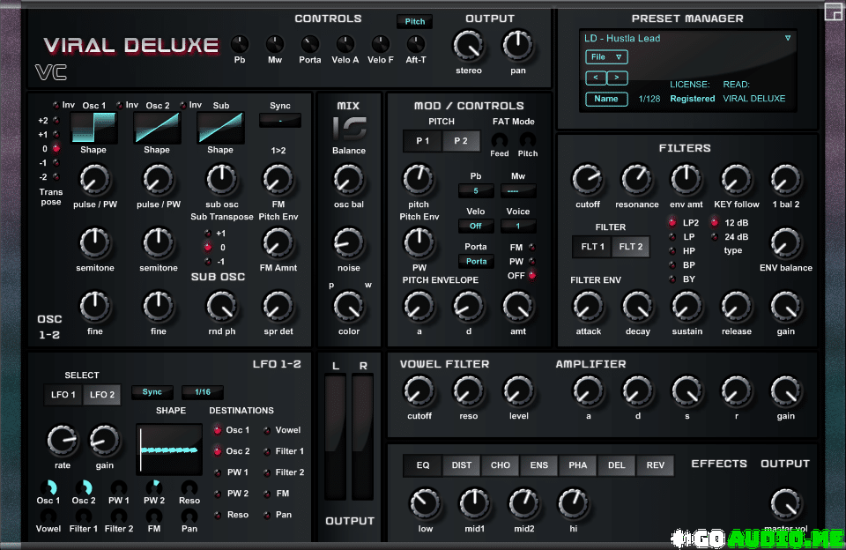This screenshot has height=550, width=846.
Task: Click the Pitch button in Controls
Action: (x=414, y=21)
